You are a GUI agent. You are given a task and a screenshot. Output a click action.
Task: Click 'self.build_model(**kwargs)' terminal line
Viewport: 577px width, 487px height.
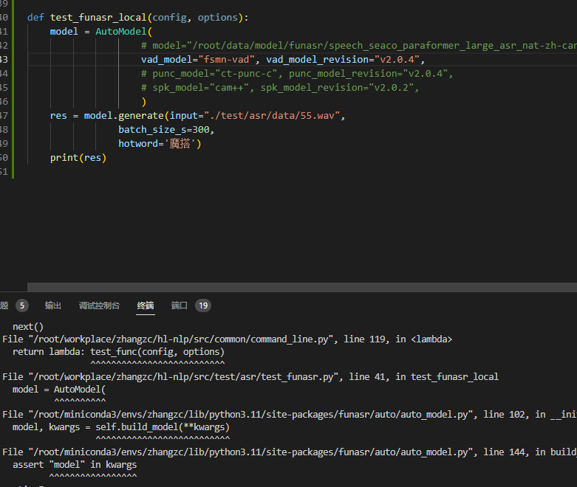(163, 427)
